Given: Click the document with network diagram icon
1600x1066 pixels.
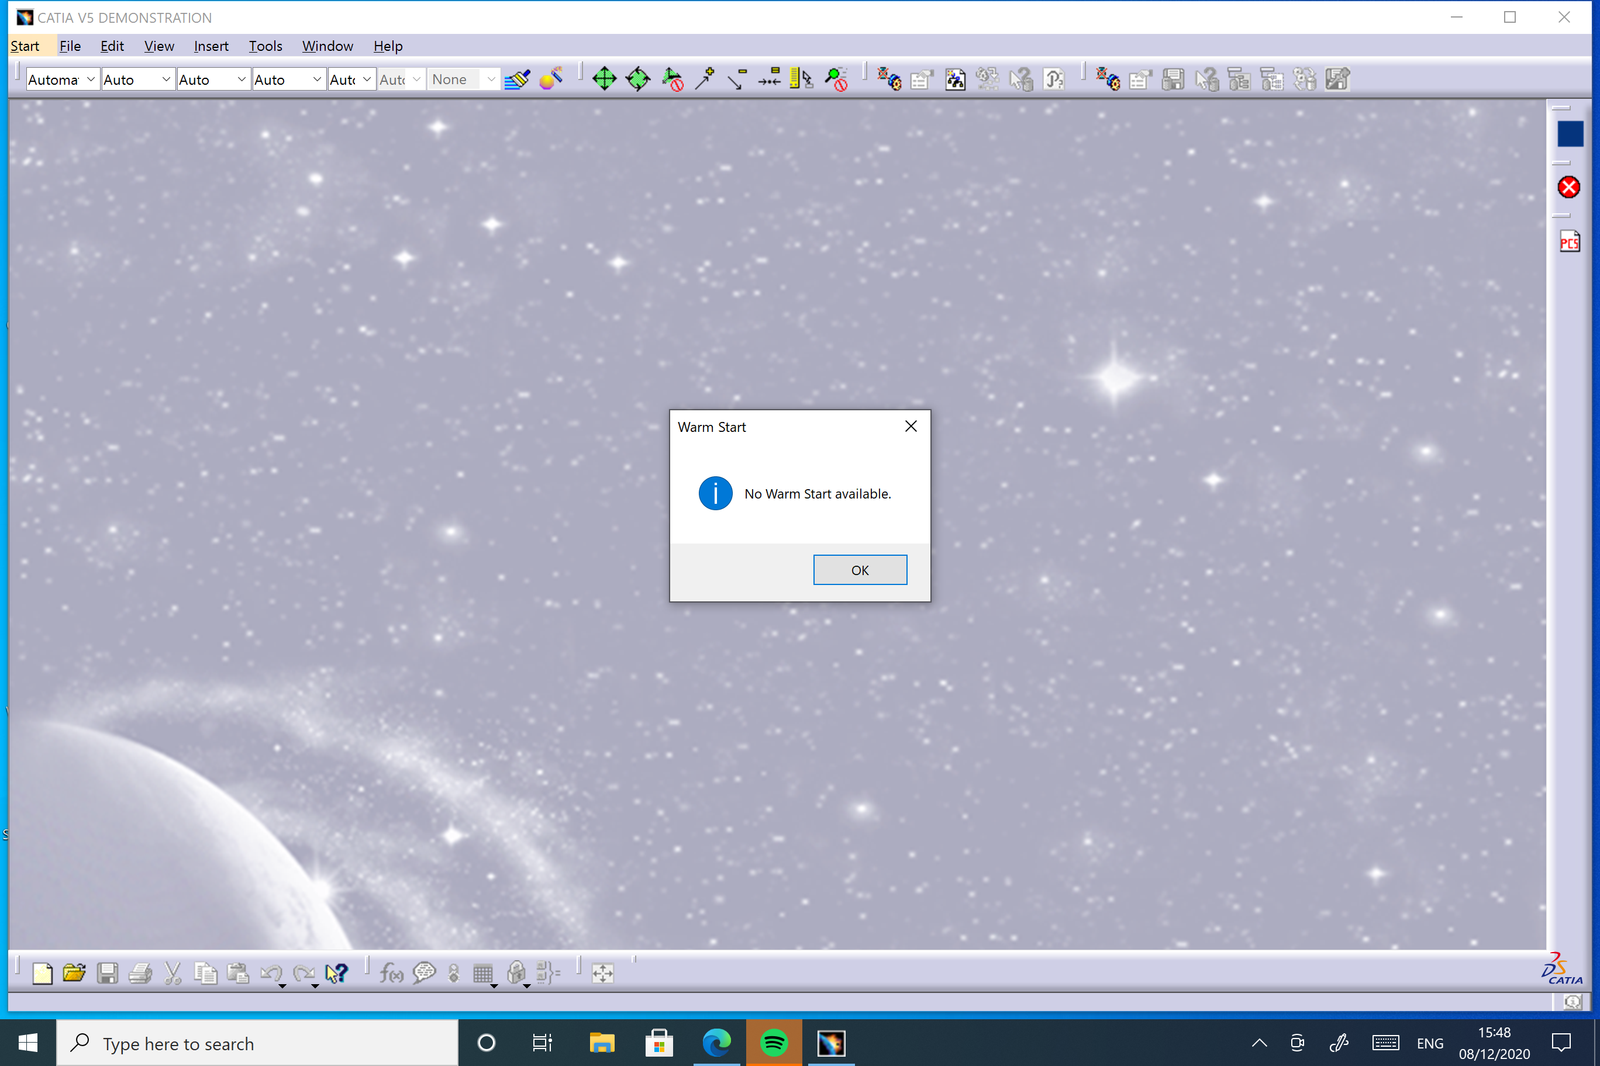Looking at the screenshot, I should pos(955,79).
